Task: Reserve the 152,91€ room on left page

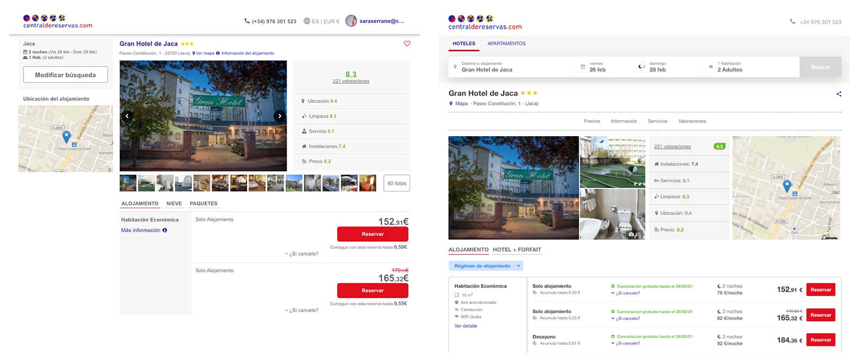Action: point(373,234)
